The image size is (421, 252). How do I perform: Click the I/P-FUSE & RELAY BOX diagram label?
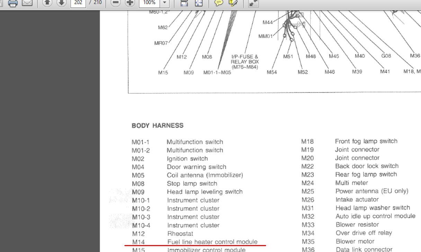click(x=245, y=62)
